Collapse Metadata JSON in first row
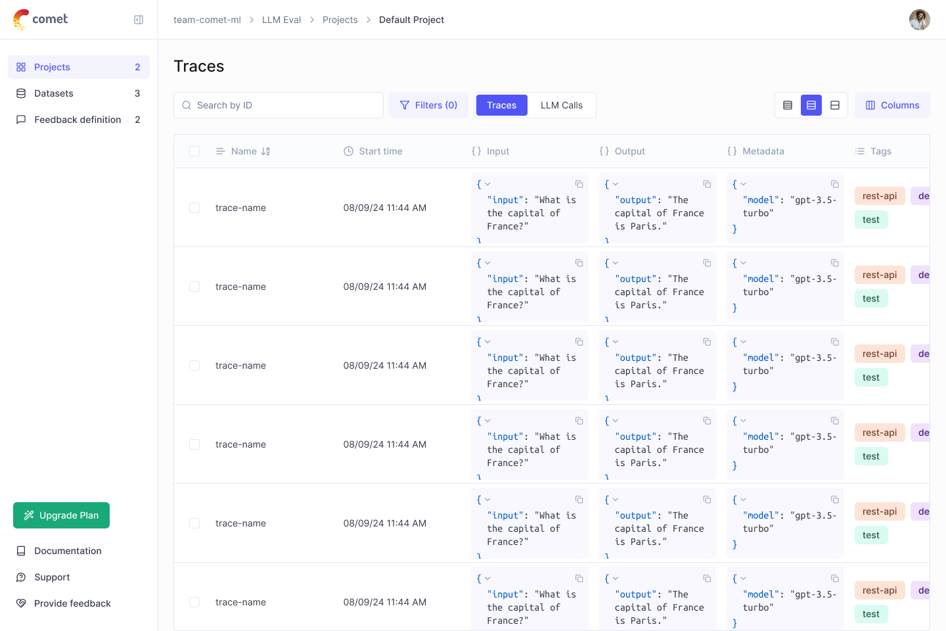This screenshot has height=631, width=946. click(x=743, y=184)
